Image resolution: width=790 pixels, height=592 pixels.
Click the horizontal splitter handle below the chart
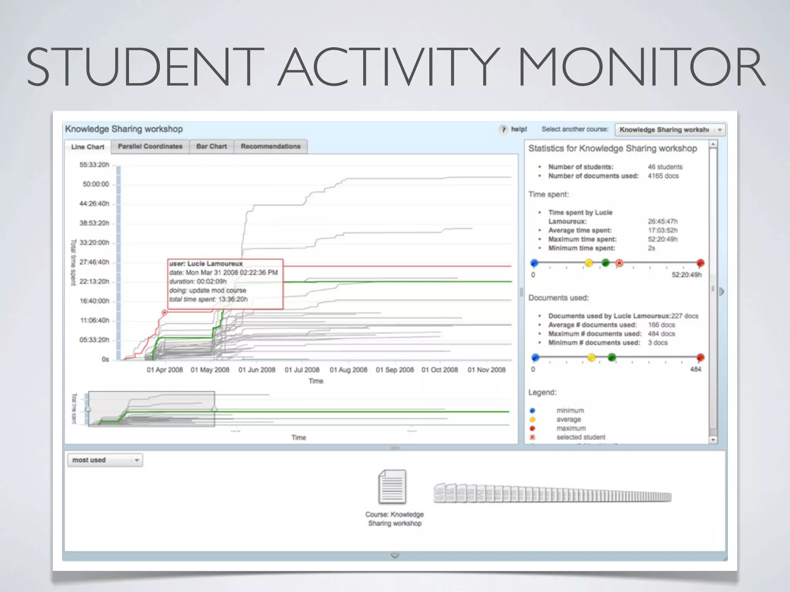[395, 448]
